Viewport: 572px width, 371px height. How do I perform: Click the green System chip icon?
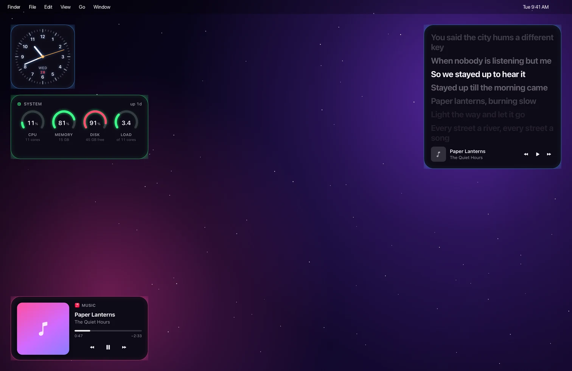point(19,104)
